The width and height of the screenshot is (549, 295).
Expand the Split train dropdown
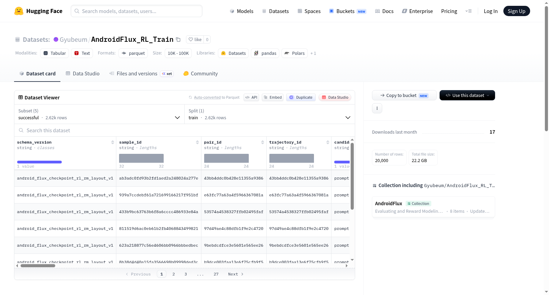(x=270, y=114)
